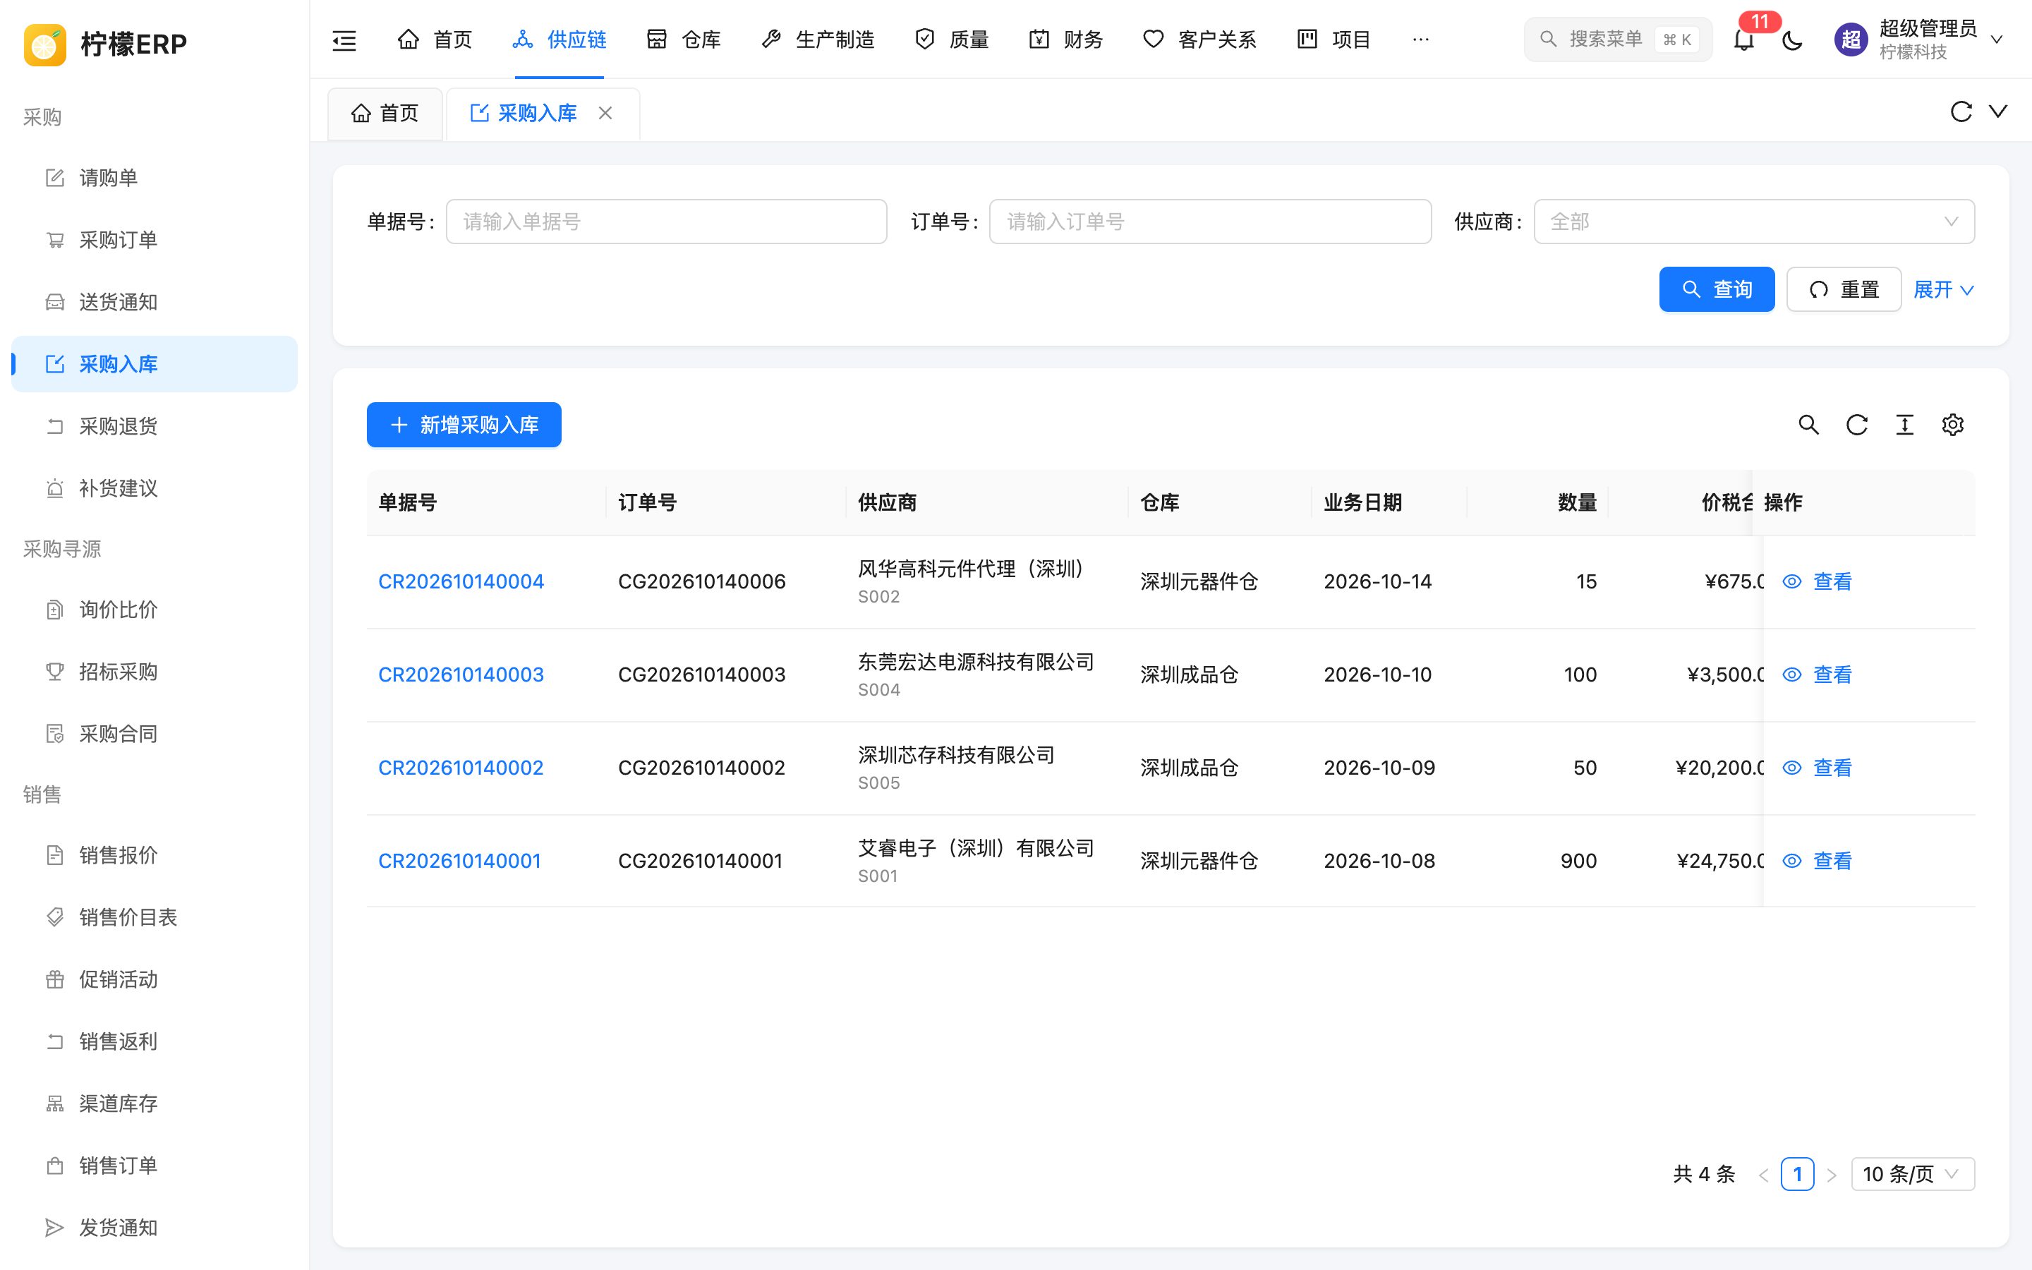2032x1270 pixels.
Task: Open 销售价目表 in the sidebar
Action: pyautogui.click(x=155, y=917)
